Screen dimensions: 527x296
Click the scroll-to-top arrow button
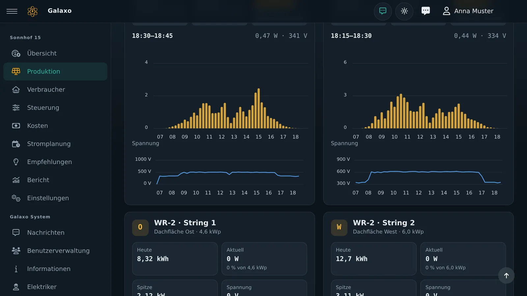tap(506, 276)
